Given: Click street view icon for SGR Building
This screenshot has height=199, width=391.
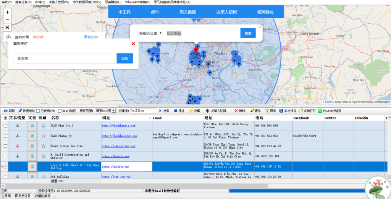Looking at the screenshot, I should coord(32,176).
